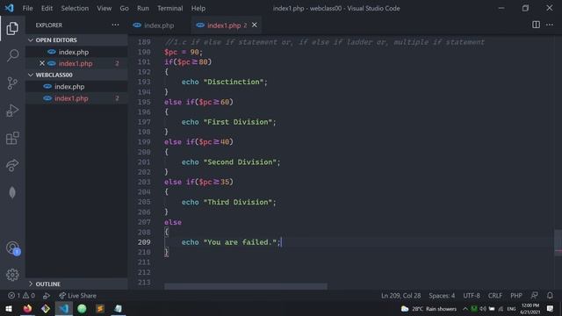Viewport: 562px width, 316px height.
Task: Place cursor on echo "Disctinction" line
Action: (225, 82)
